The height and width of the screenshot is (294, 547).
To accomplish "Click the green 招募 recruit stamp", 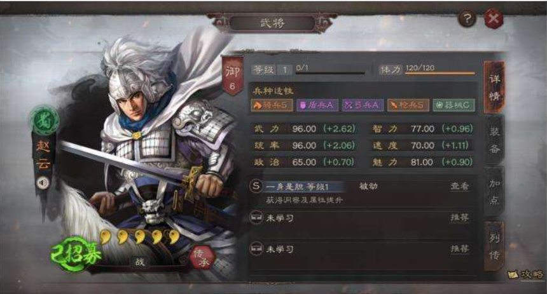I will [76, 253].
